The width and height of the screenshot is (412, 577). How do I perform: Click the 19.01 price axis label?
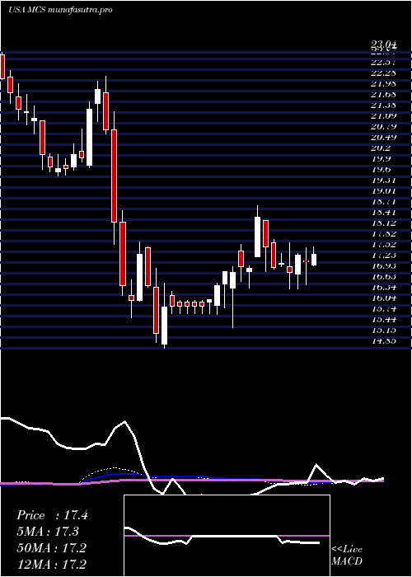click(x=384, y=191)
